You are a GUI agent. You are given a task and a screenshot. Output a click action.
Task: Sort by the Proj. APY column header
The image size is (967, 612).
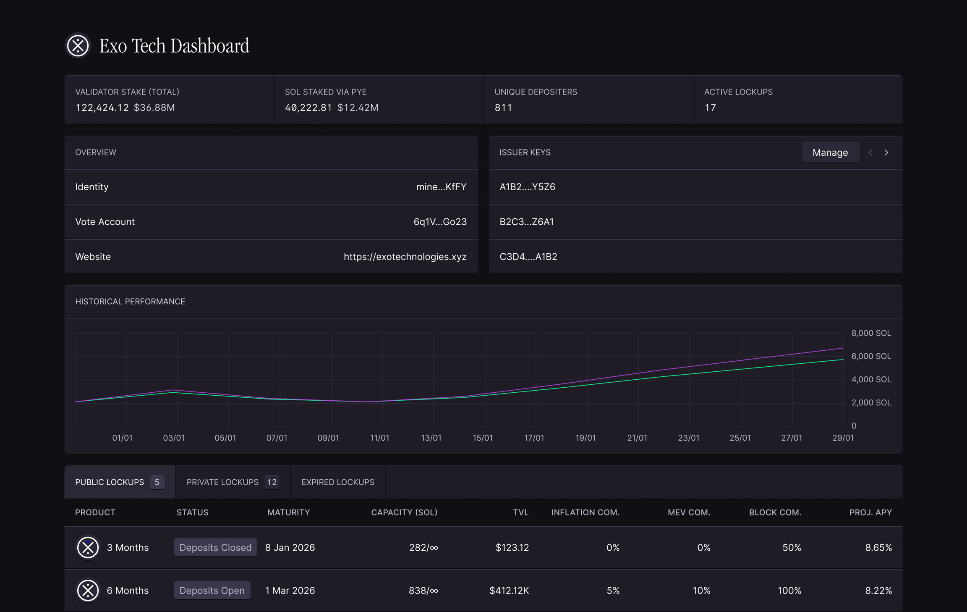coord(870,512)
